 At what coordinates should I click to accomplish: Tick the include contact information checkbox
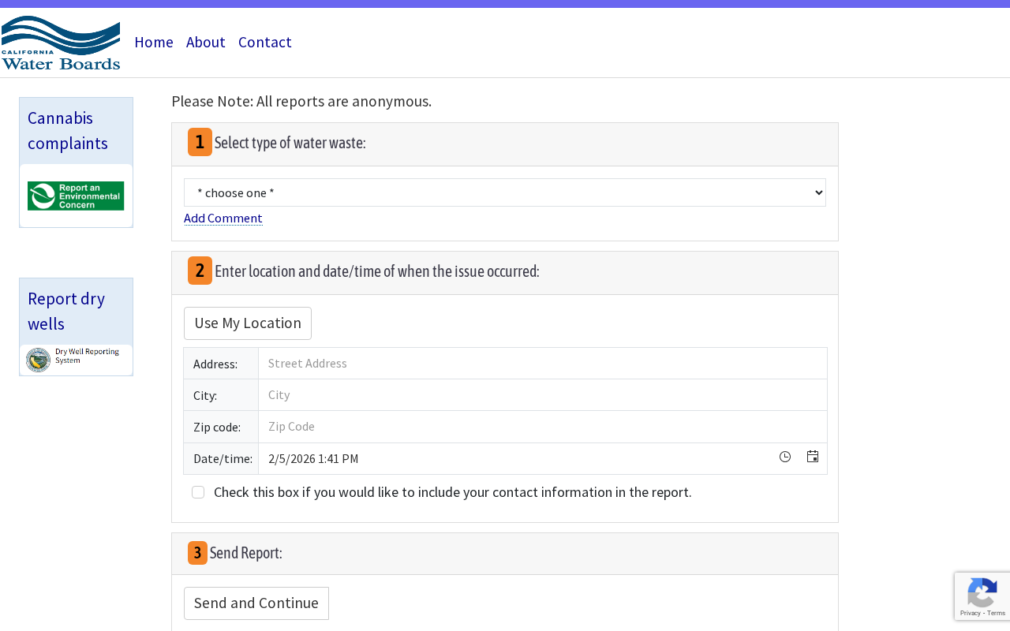[x=198, y=492]
